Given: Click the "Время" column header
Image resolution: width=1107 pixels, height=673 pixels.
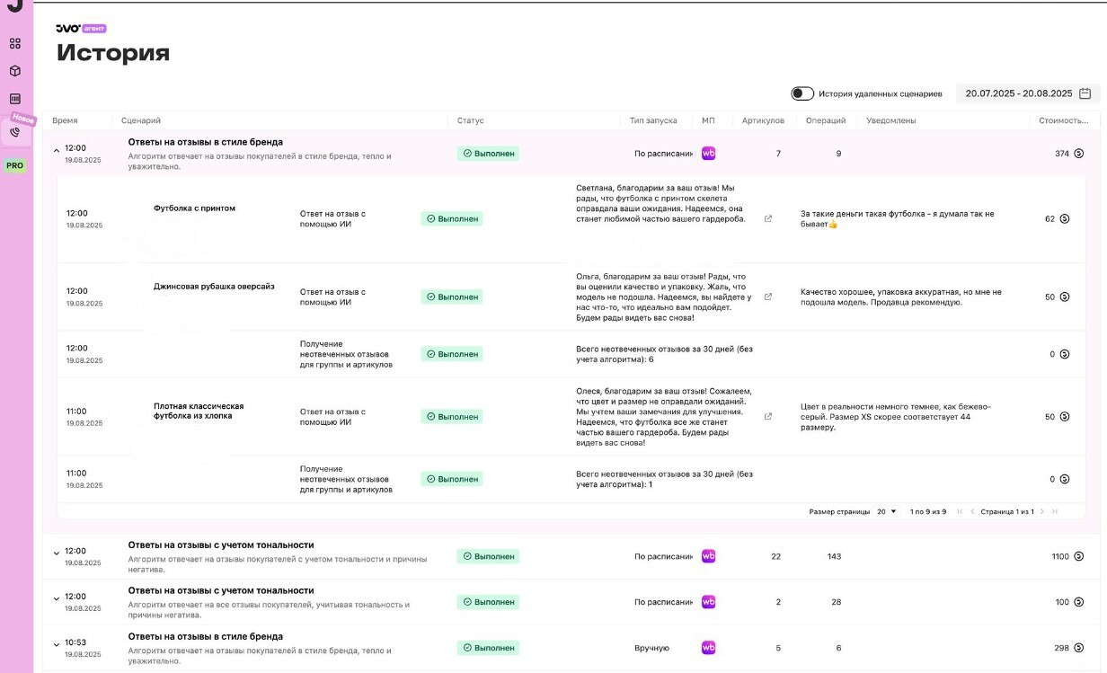Looking at the screenshot, I should 65,120.
